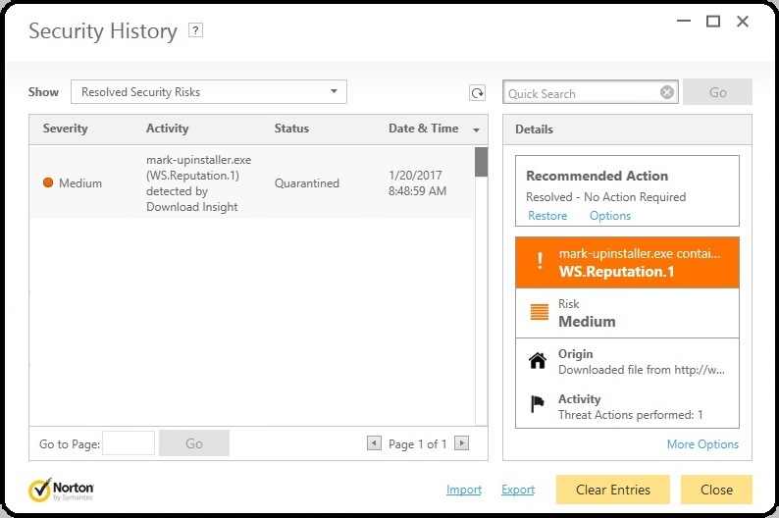The image size is (779, 518).
Task: Click the Risk level bars icon
Action: click(x=538, y=313)
